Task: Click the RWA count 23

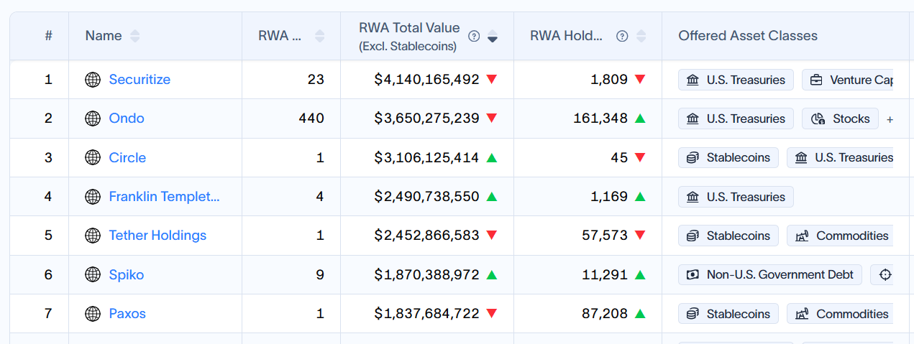Action: click(316, 80)
